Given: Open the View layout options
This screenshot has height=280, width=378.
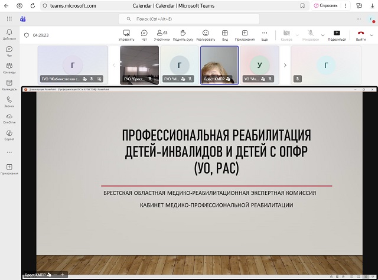Looking at the screenshot, I should [x=224, y=35].
